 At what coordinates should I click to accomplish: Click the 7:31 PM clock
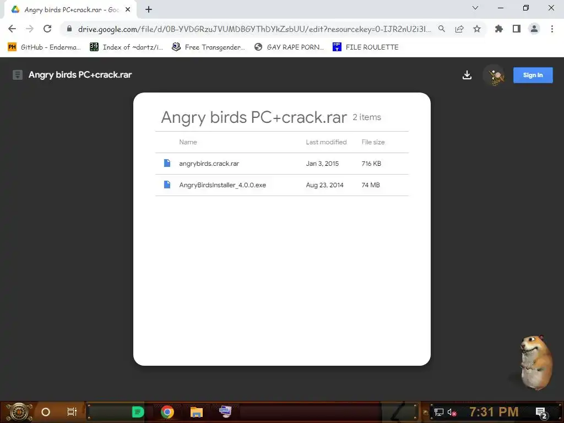point(494,412)
